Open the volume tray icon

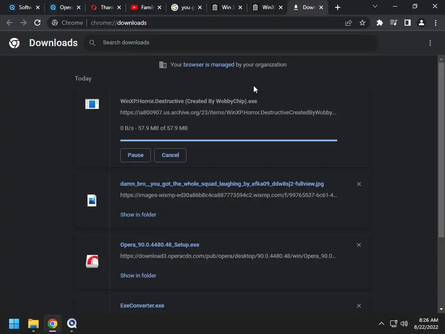click(x=404, y=324)
